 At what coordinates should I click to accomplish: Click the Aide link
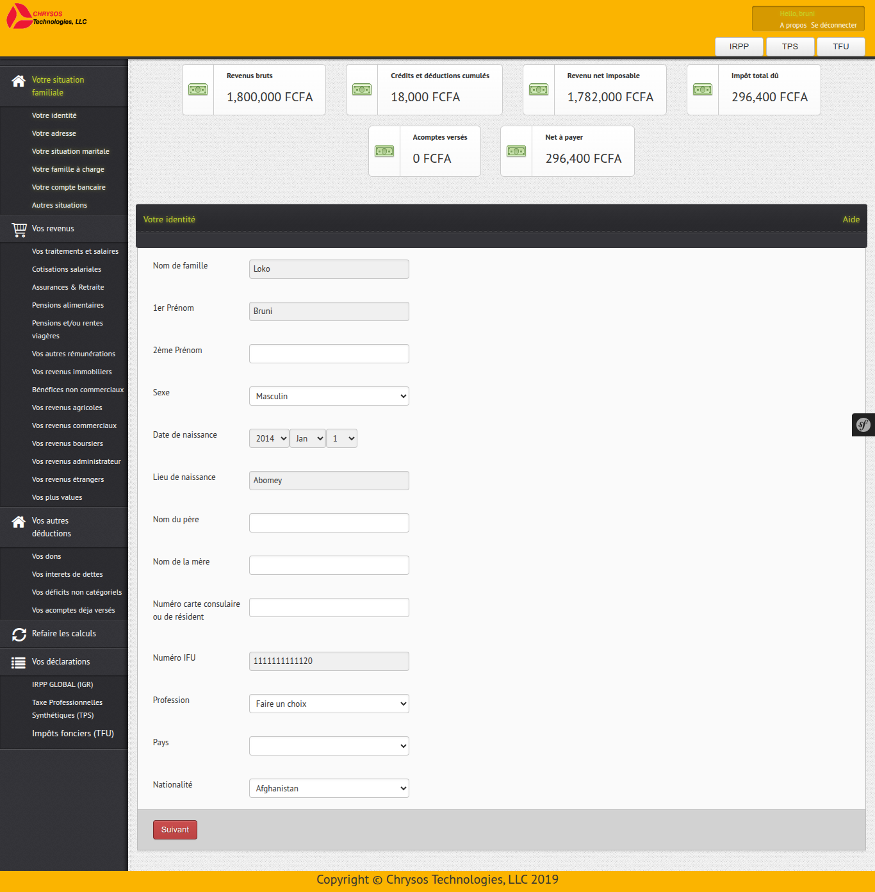851,219
